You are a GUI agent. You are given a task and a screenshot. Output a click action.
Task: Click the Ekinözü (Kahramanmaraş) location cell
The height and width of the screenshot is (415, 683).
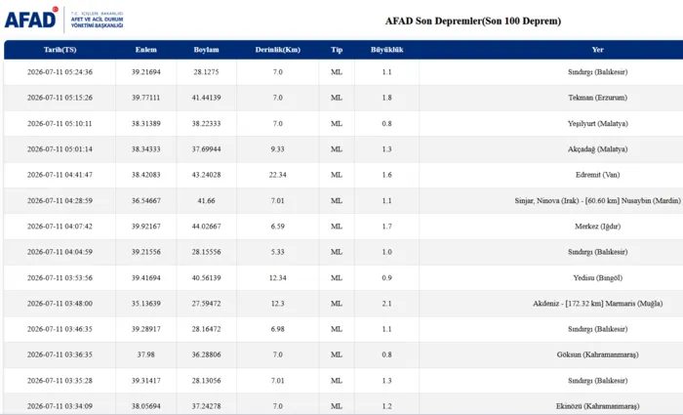coord(597,406)
